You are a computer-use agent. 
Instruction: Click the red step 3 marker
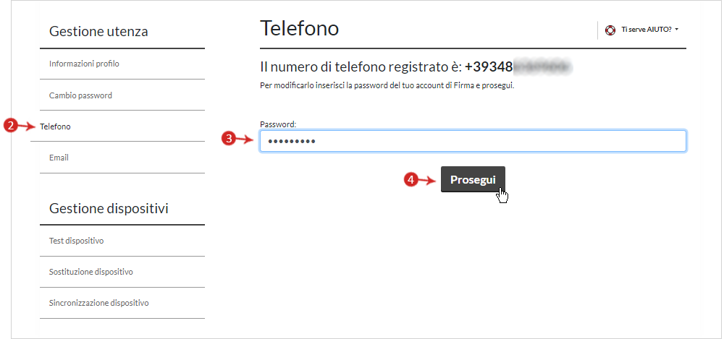(228, 139)
